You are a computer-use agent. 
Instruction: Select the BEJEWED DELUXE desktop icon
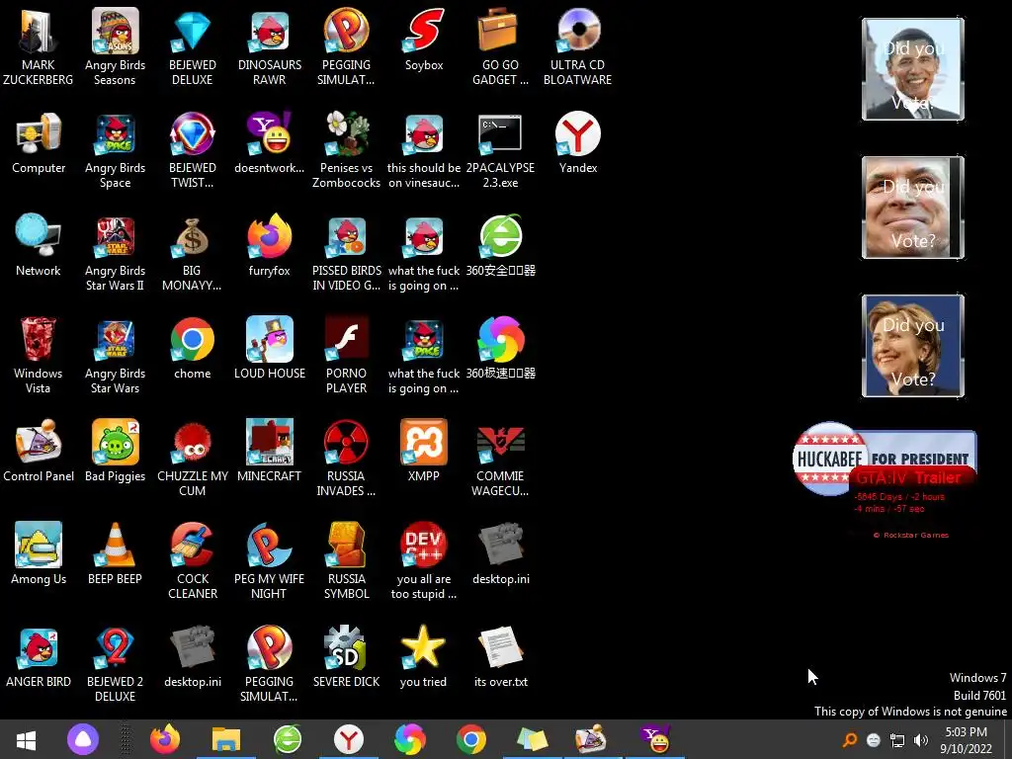click(x=192, y=46)
